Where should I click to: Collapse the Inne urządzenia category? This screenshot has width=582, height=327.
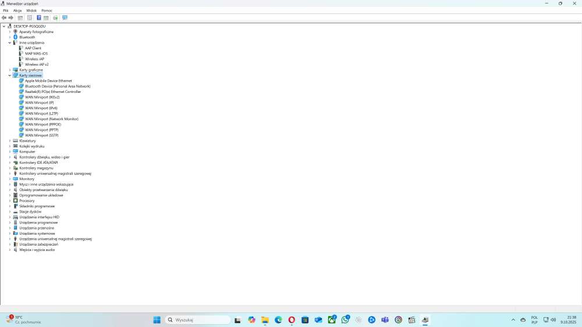(10, 42)
